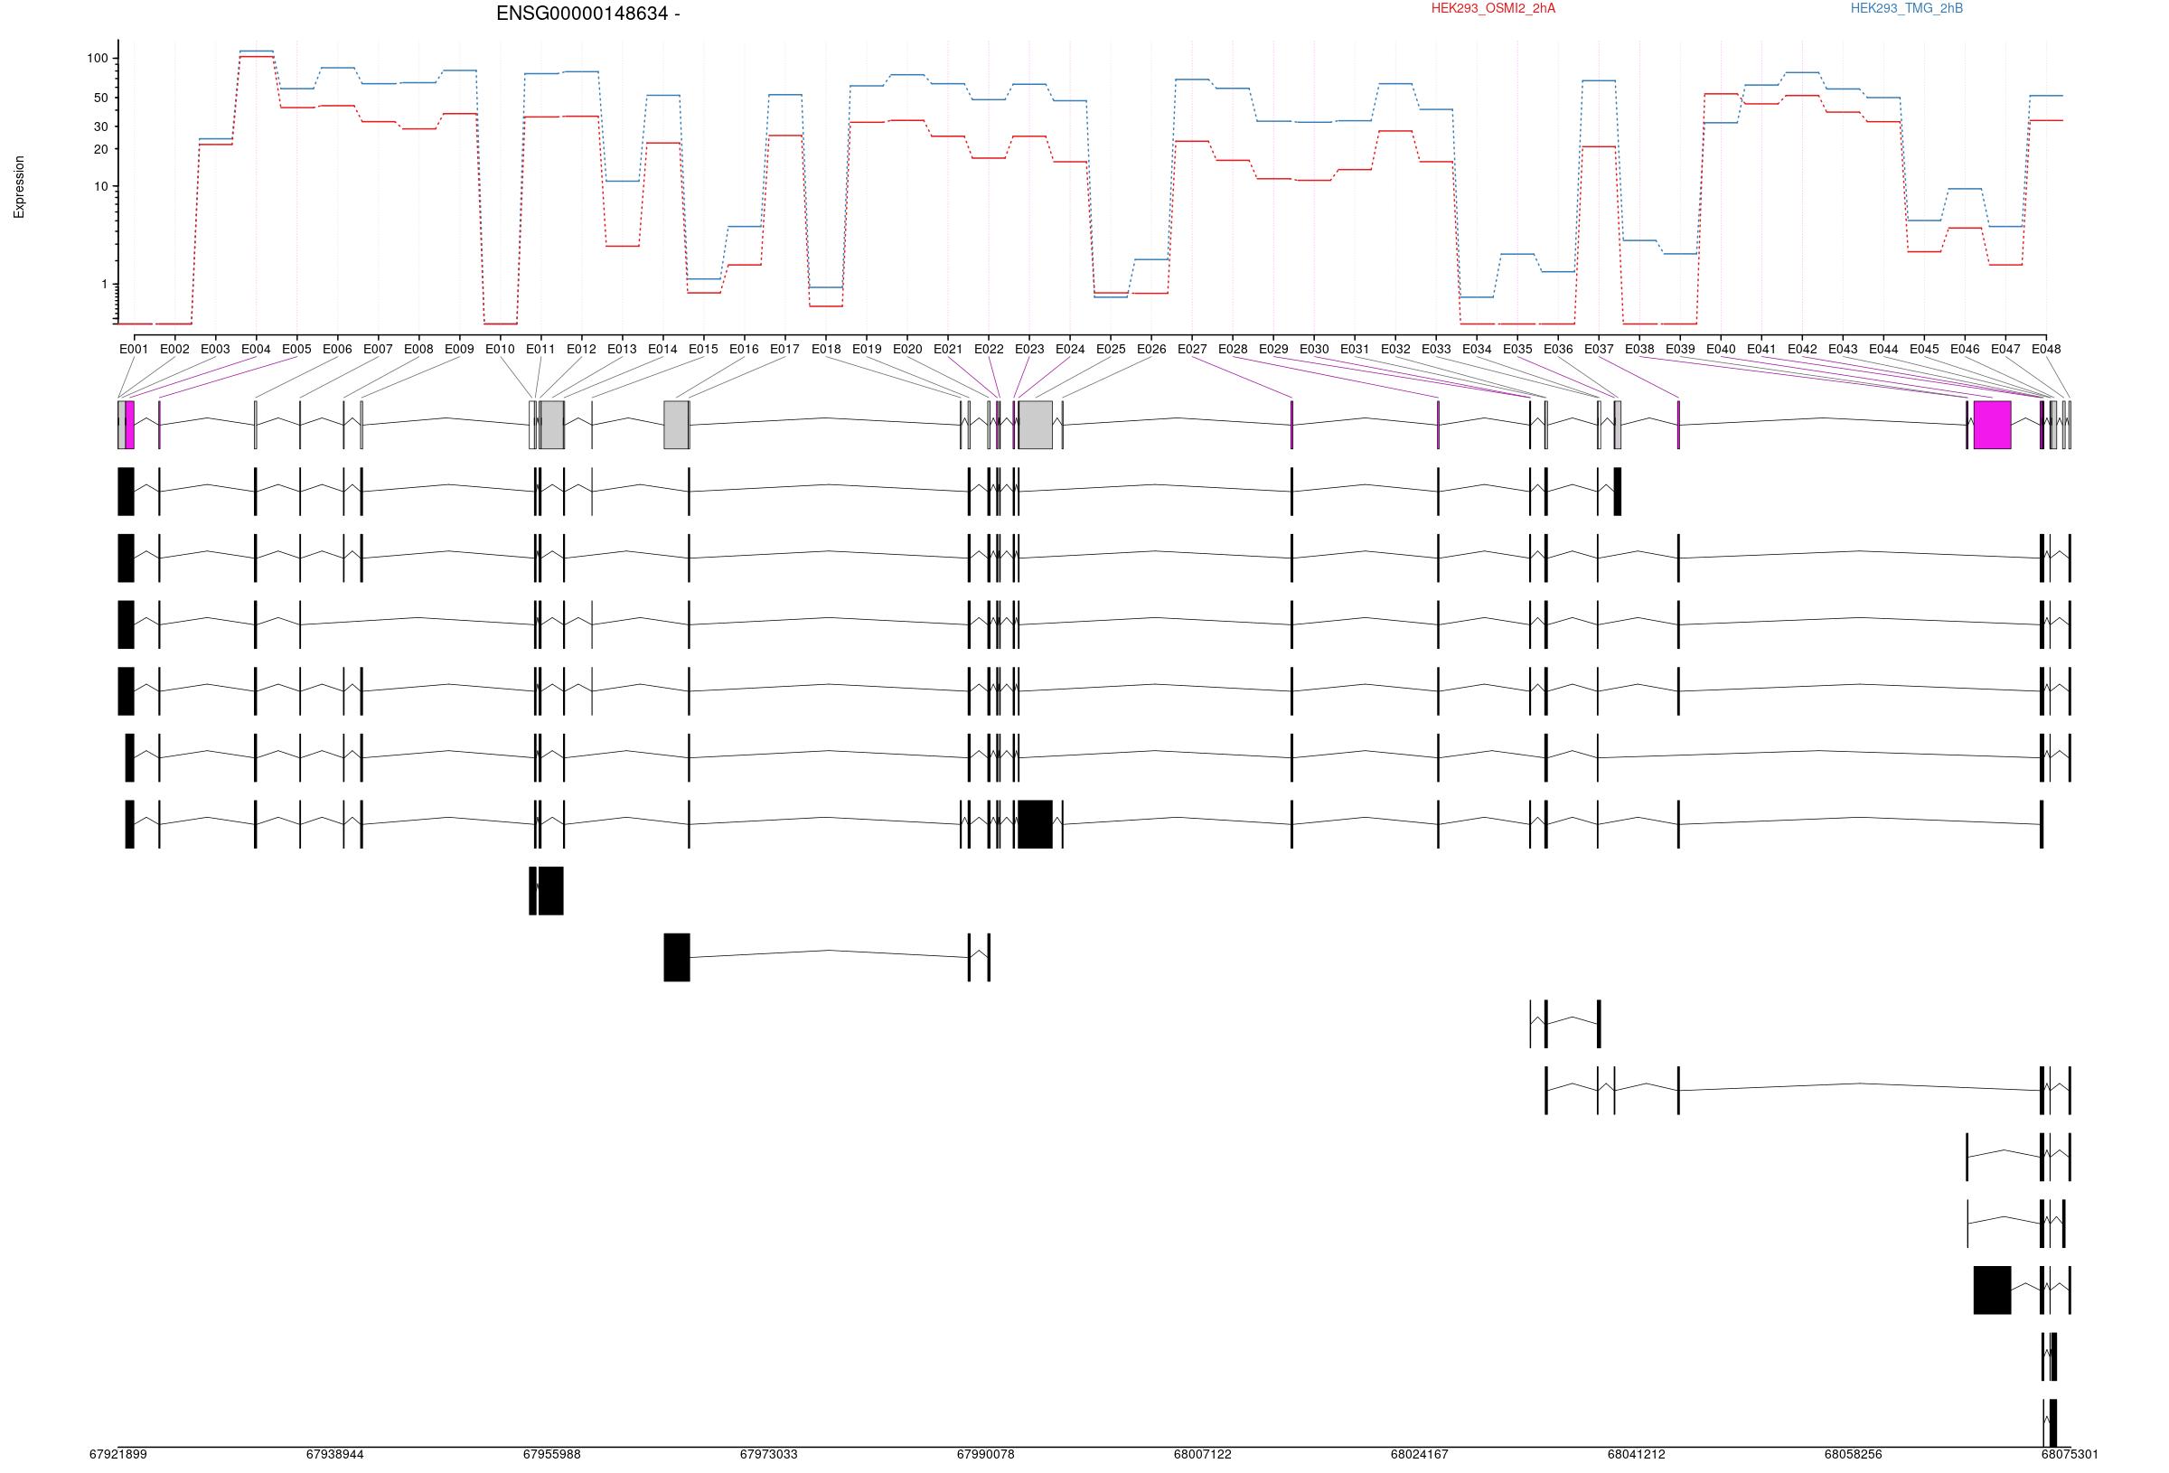Click exon label E026
Image resolution: width=2169 pixels, height=1473 pixels.
1151,349
